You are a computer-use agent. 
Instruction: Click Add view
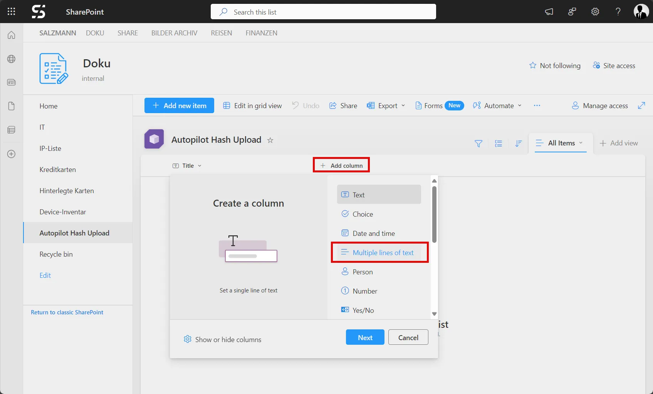pyautogui.click(x=619, y=143)
